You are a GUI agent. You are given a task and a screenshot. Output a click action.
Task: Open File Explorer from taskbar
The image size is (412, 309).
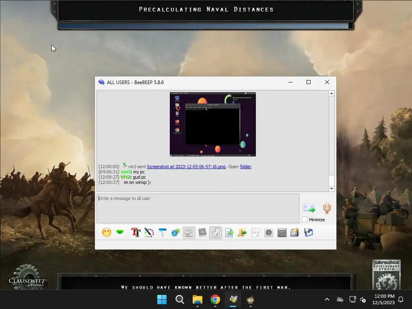tap(198, 299)
